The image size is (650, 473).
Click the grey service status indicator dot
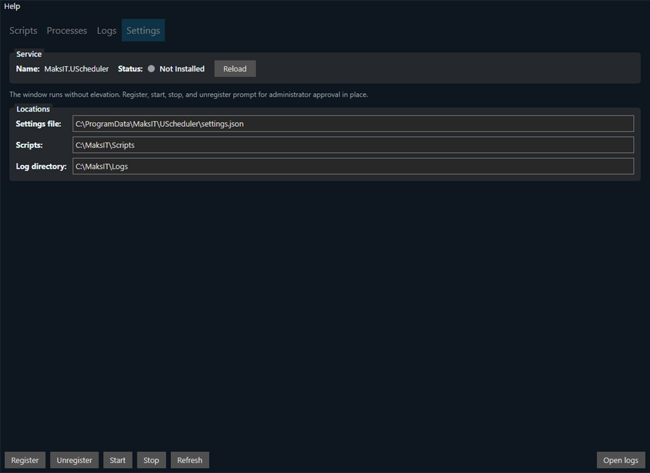(x=151, y=69)
